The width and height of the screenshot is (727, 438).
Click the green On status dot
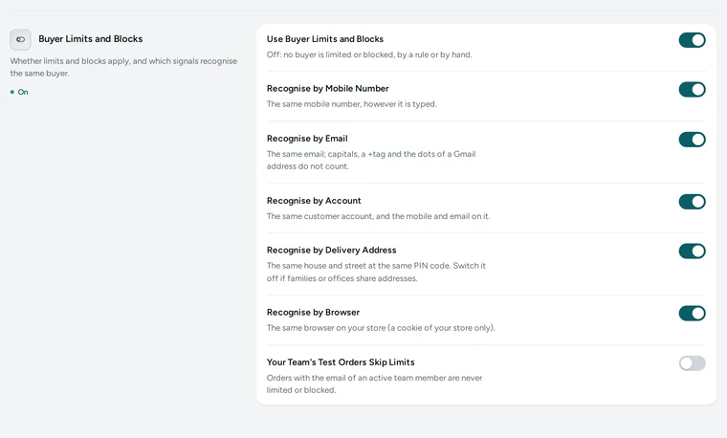12,92
